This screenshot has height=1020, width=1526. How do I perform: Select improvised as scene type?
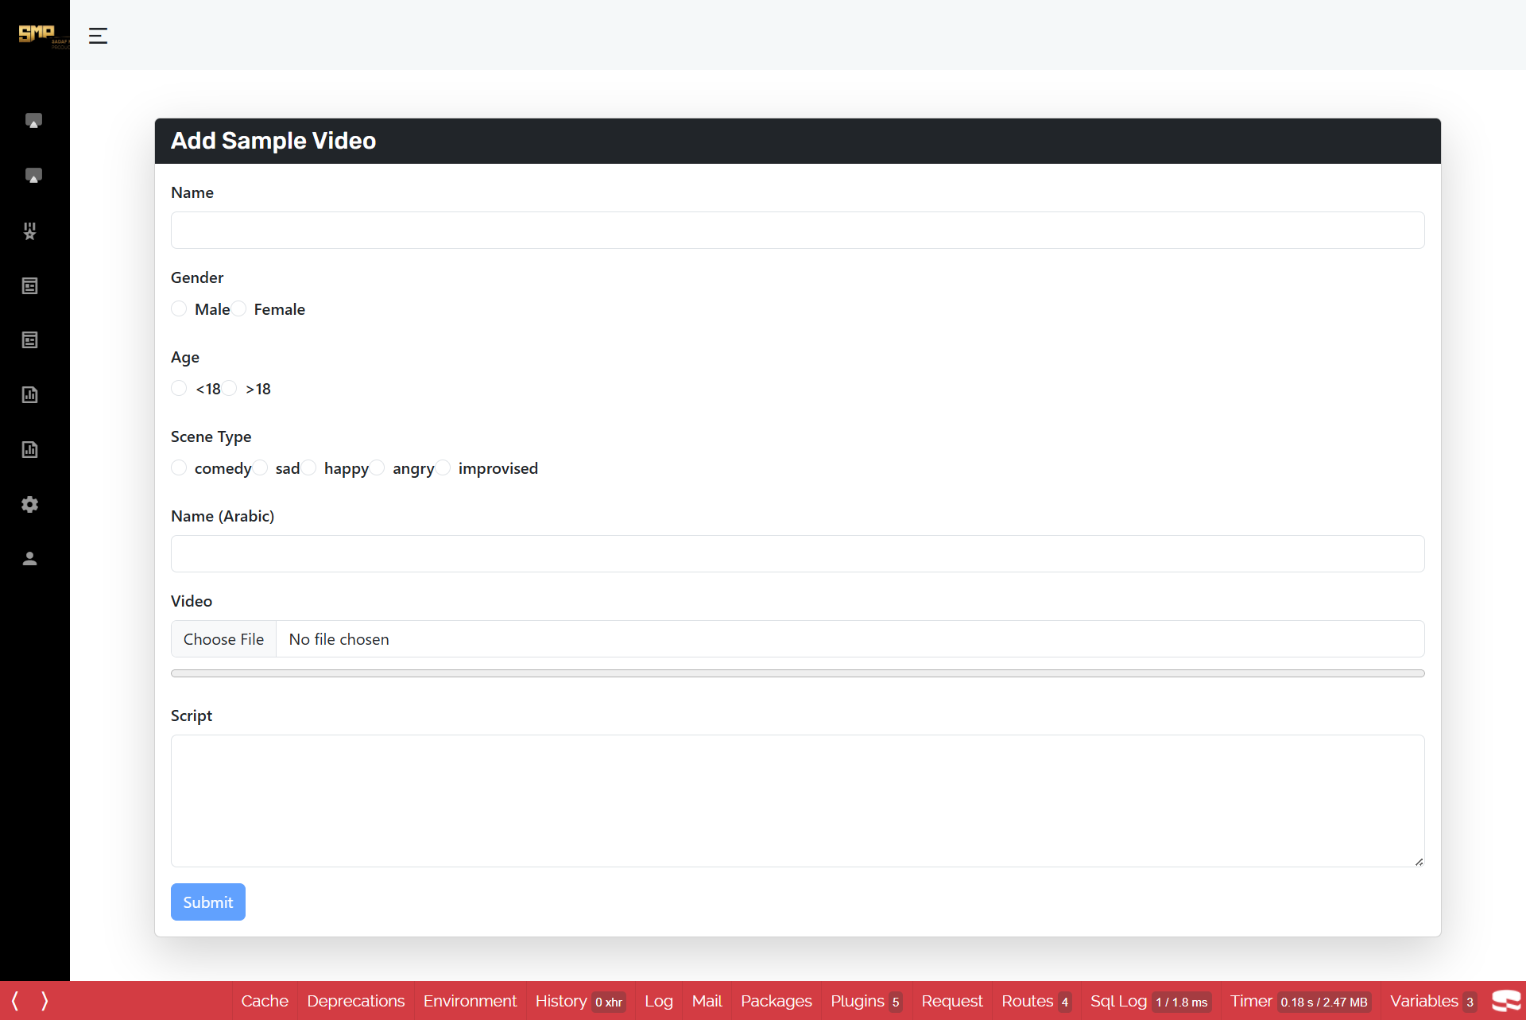point(443,467)
